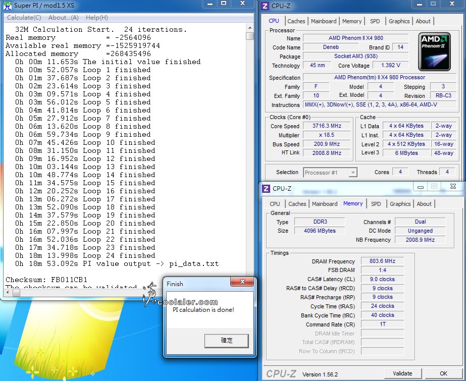Open the Calculate(C) menu in Super PI
This screenshot has width=466, height=381.
[24, 18]
